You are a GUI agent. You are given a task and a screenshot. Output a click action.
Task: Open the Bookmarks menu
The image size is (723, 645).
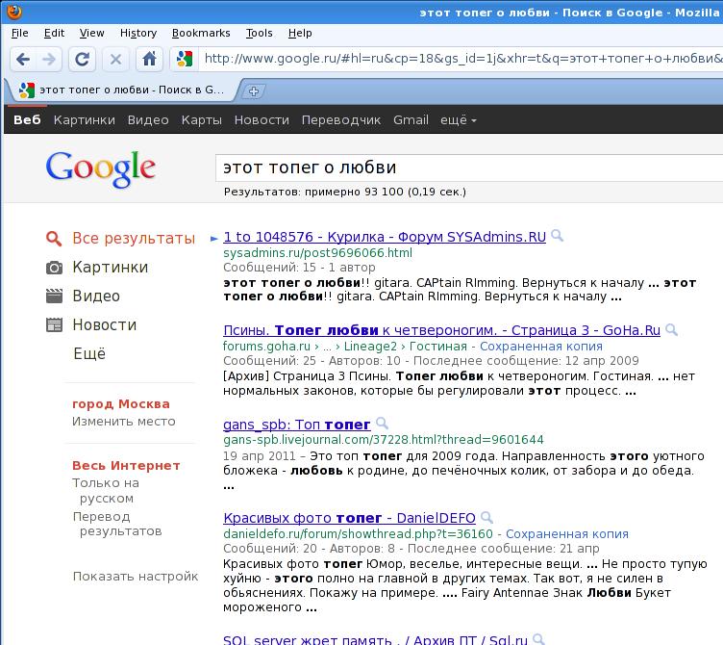(201, 34)
